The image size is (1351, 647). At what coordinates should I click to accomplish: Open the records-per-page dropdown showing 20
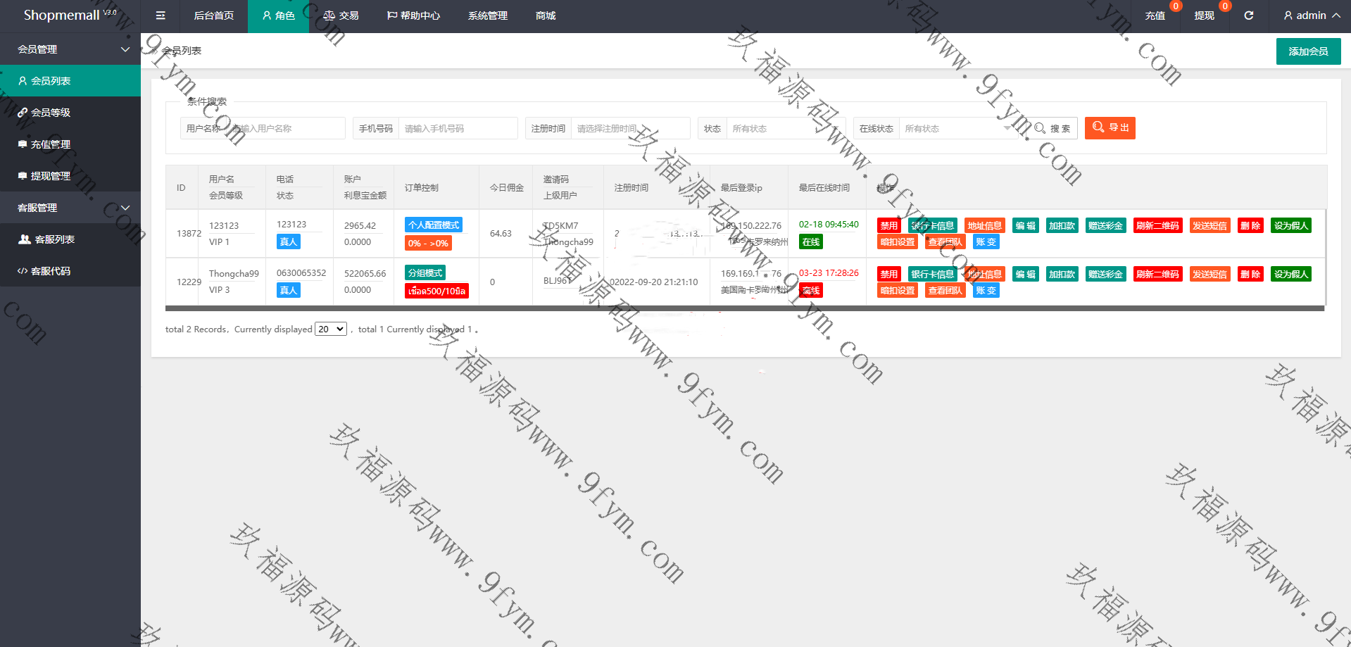point(330,329)
